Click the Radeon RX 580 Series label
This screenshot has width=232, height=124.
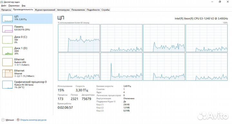(24, 85)
